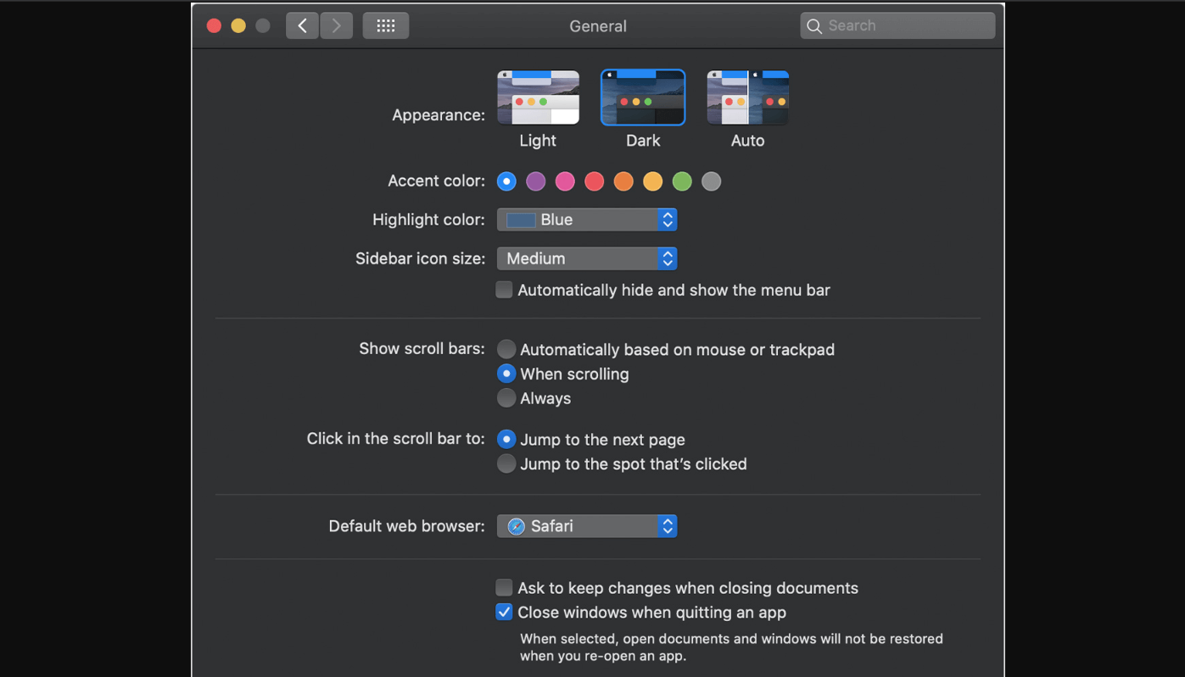Select Always for show scroll bars
The image size is (1185, 677).
(506, 397)
